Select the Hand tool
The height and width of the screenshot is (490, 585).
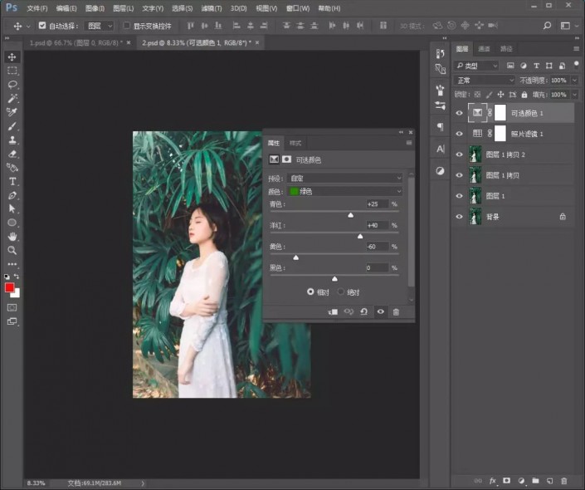click(12, 237)
